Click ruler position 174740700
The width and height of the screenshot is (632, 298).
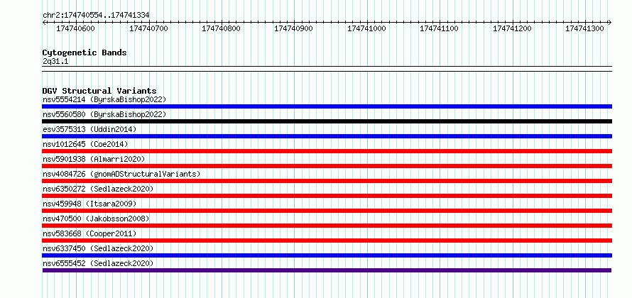(x=148, y=28)
